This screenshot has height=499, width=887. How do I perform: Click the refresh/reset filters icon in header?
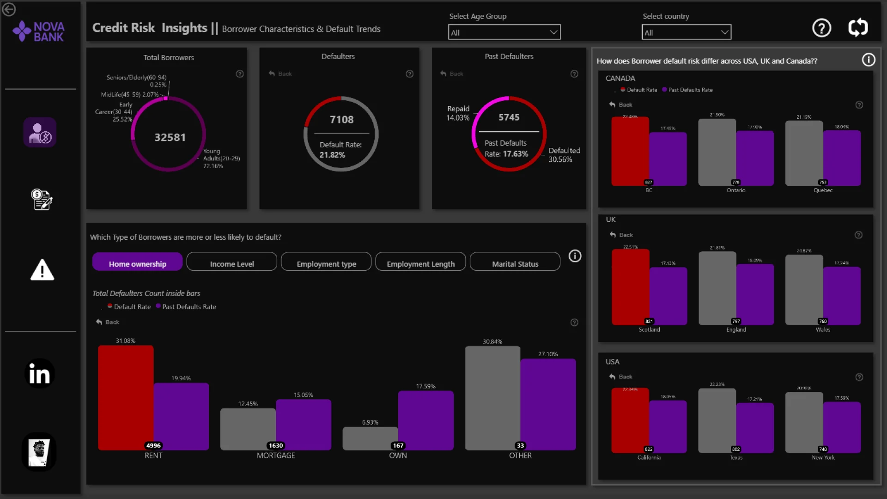[858, 28]
